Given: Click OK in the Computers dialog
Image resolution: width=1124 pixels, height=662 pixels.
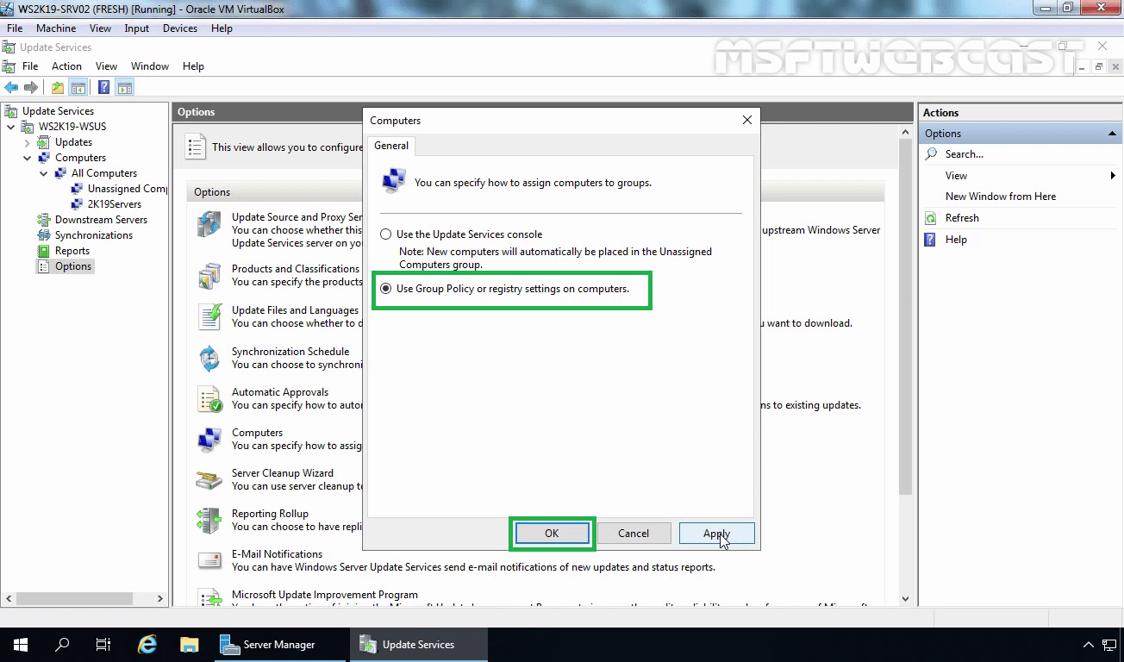Looking at the screenshot, I should tap(552, 534).
